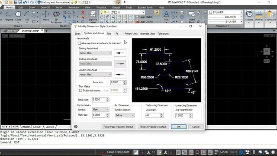Add new tab with plus icon

pos(46,31)
